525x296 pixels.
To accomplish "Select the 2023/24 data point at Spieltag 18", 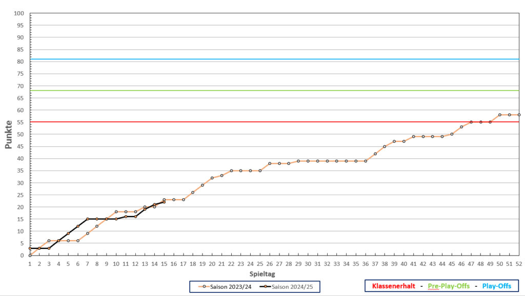I will [x=193, y=193].
